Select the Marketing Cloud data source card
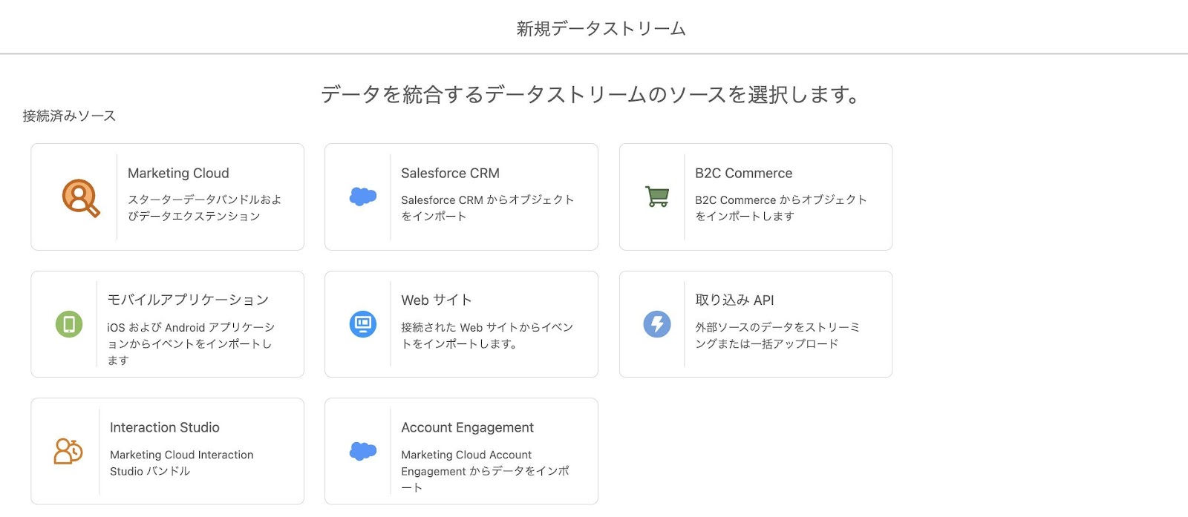 pos(166,197)
